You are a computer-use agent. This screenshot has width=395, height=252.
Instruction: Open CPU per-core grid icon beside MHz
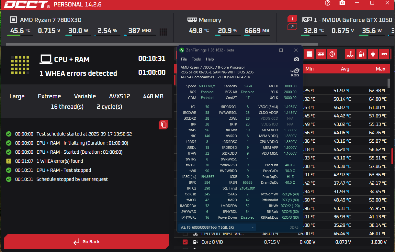click(x=163, y=31)
